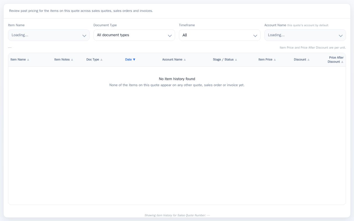Screen dimensions: 354x221
Task: Click the Price After Discount sort arrow
Action: click(342, 62)
